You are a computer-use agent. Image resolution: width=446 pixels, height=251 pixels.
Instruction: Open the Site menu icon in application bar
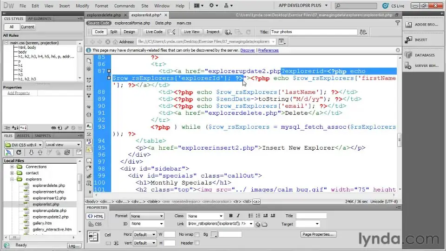click(228, 6)
